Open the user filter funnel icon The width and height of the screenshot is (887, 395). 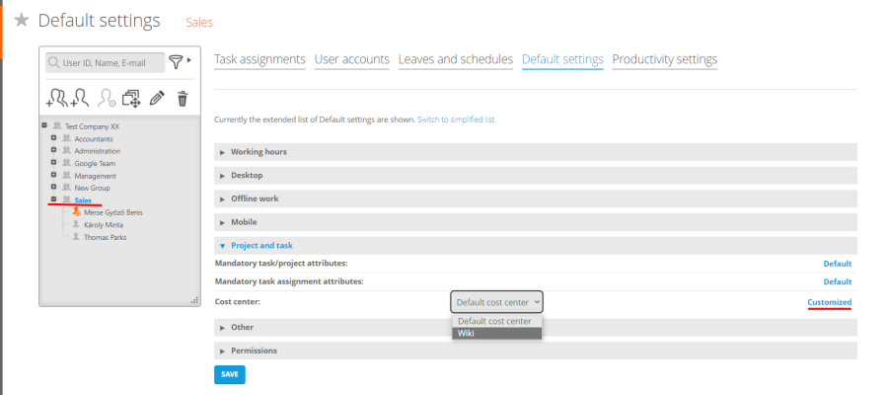[x=176, y=62]
